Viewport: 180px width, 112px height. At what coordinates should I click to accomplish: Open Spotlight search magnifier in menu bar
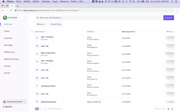point(172,1)
